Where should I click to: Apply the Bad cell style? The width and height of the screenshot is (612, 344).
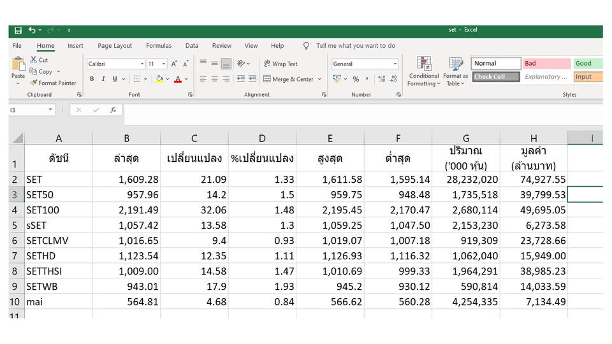546,64
